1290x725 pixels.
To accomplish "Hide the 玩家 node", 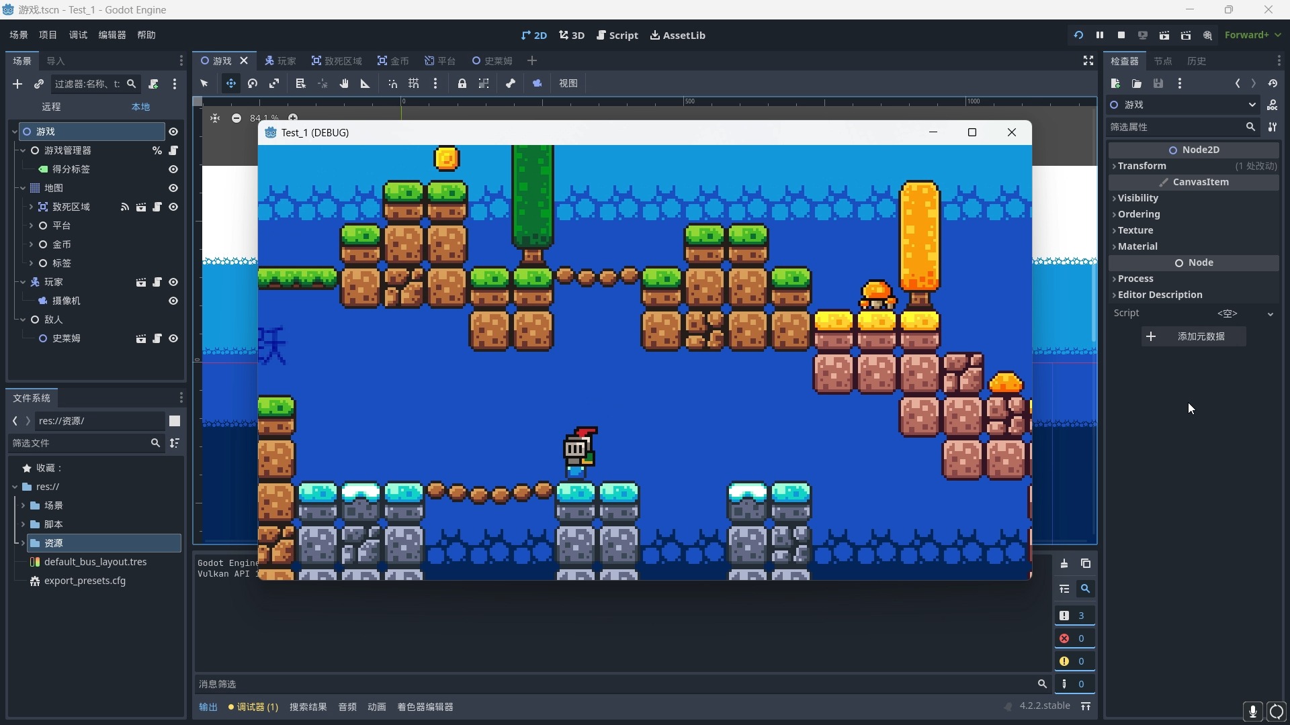I will pos(173,282).
